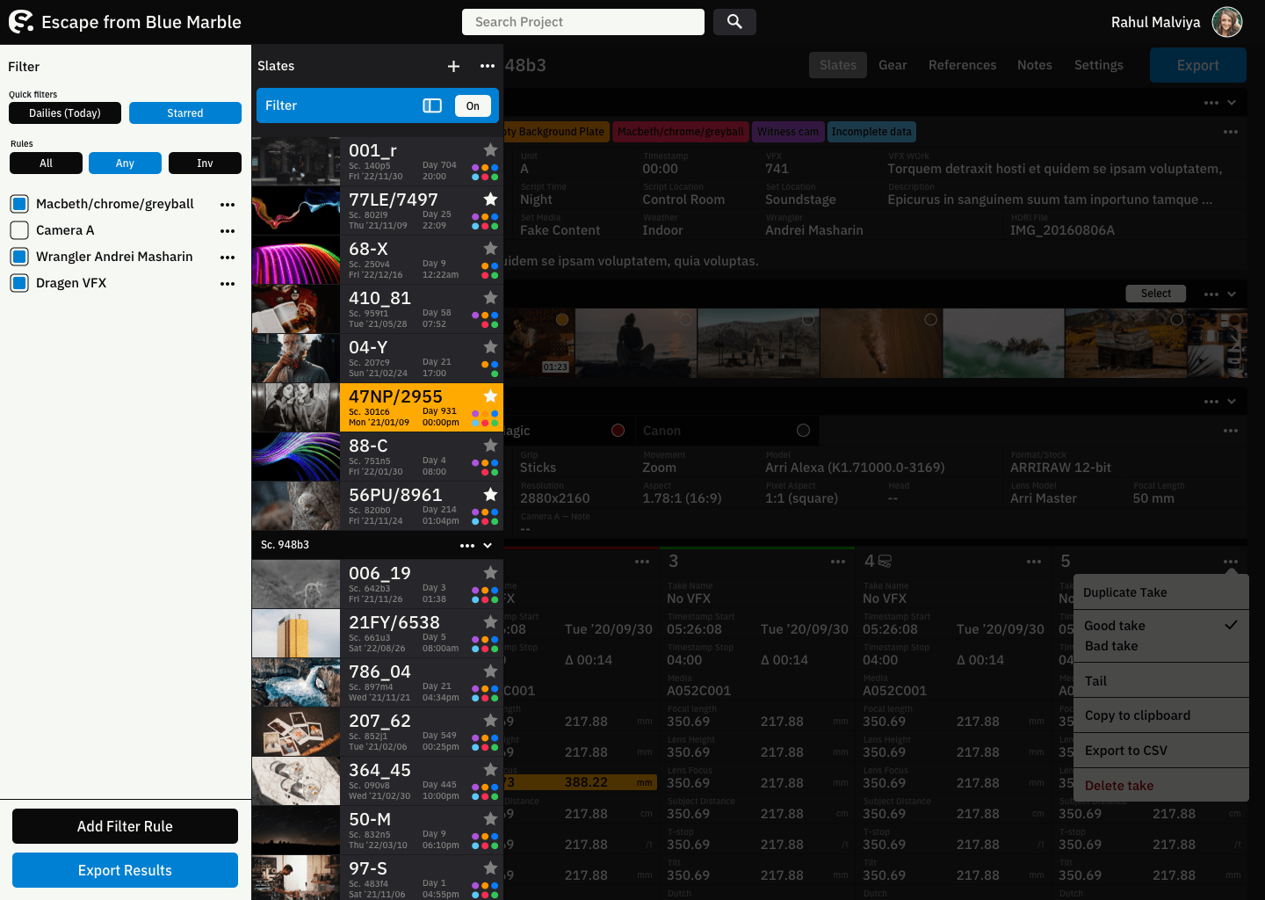The width and height of the screenshot is (1265, 900).
Task: Open the Slates panel more options menu
Action: tap(487, 66)
